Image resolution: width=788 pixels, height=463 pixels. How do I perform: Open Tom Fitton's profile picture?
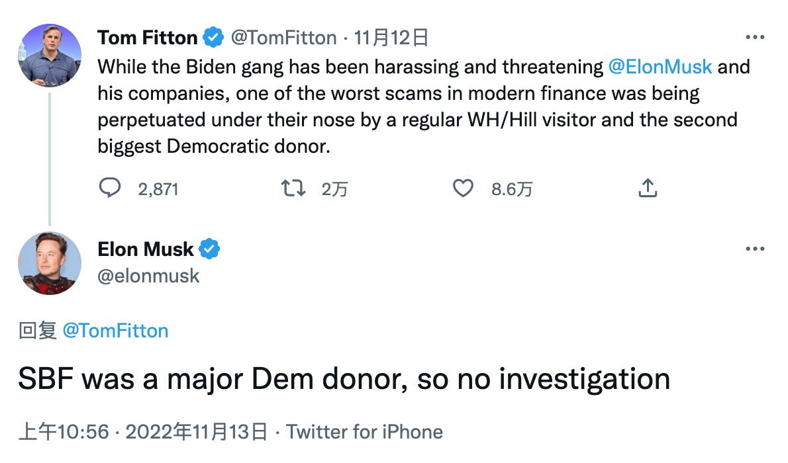(x=50, y=55)
